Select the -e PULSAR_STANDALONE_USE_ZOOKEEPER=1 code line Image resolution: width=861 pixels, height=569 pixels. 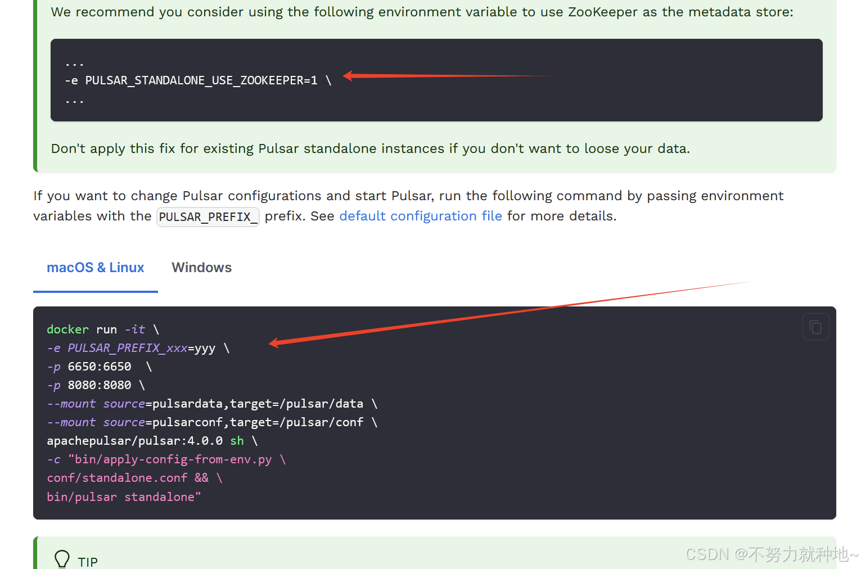[x=197, y=80]
